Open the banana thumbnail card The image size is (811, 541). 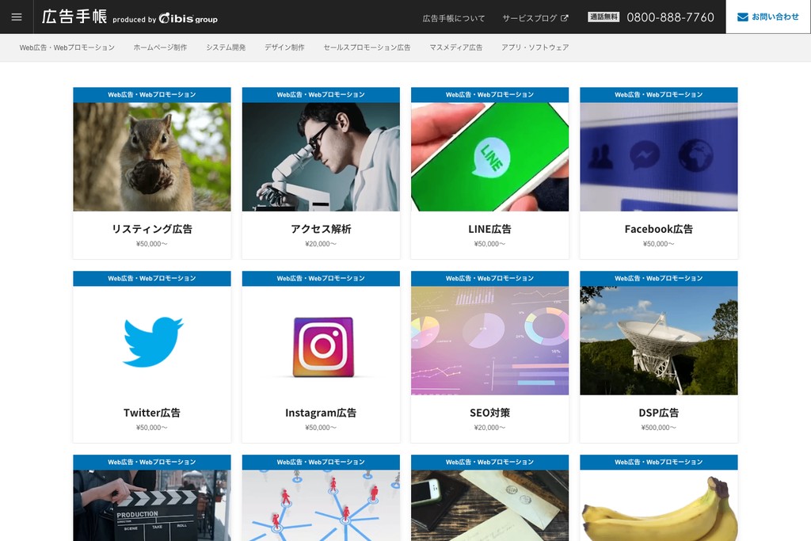pos(659,505)
